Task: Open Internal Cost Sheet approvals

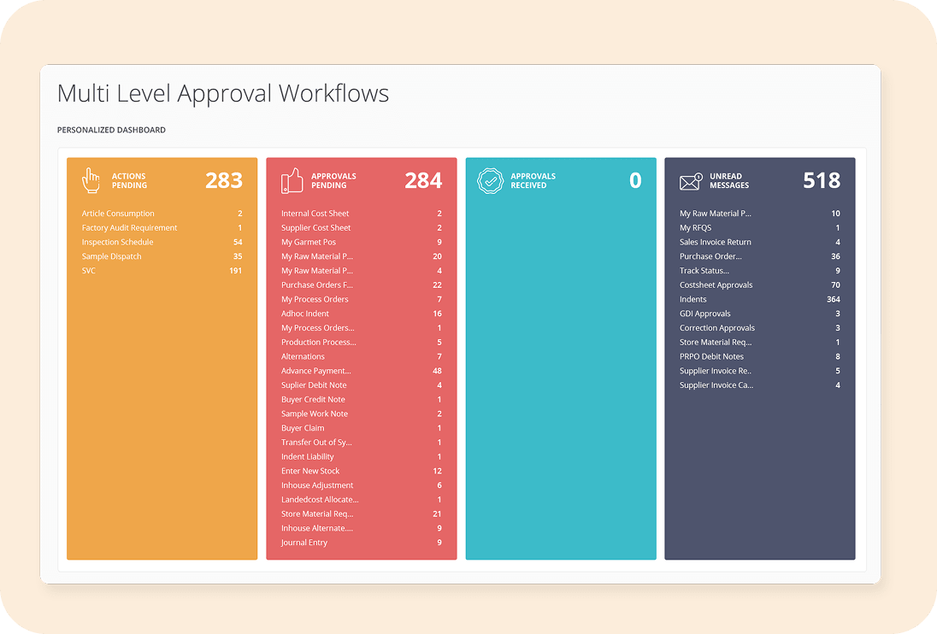Action: tap(315, 214)
